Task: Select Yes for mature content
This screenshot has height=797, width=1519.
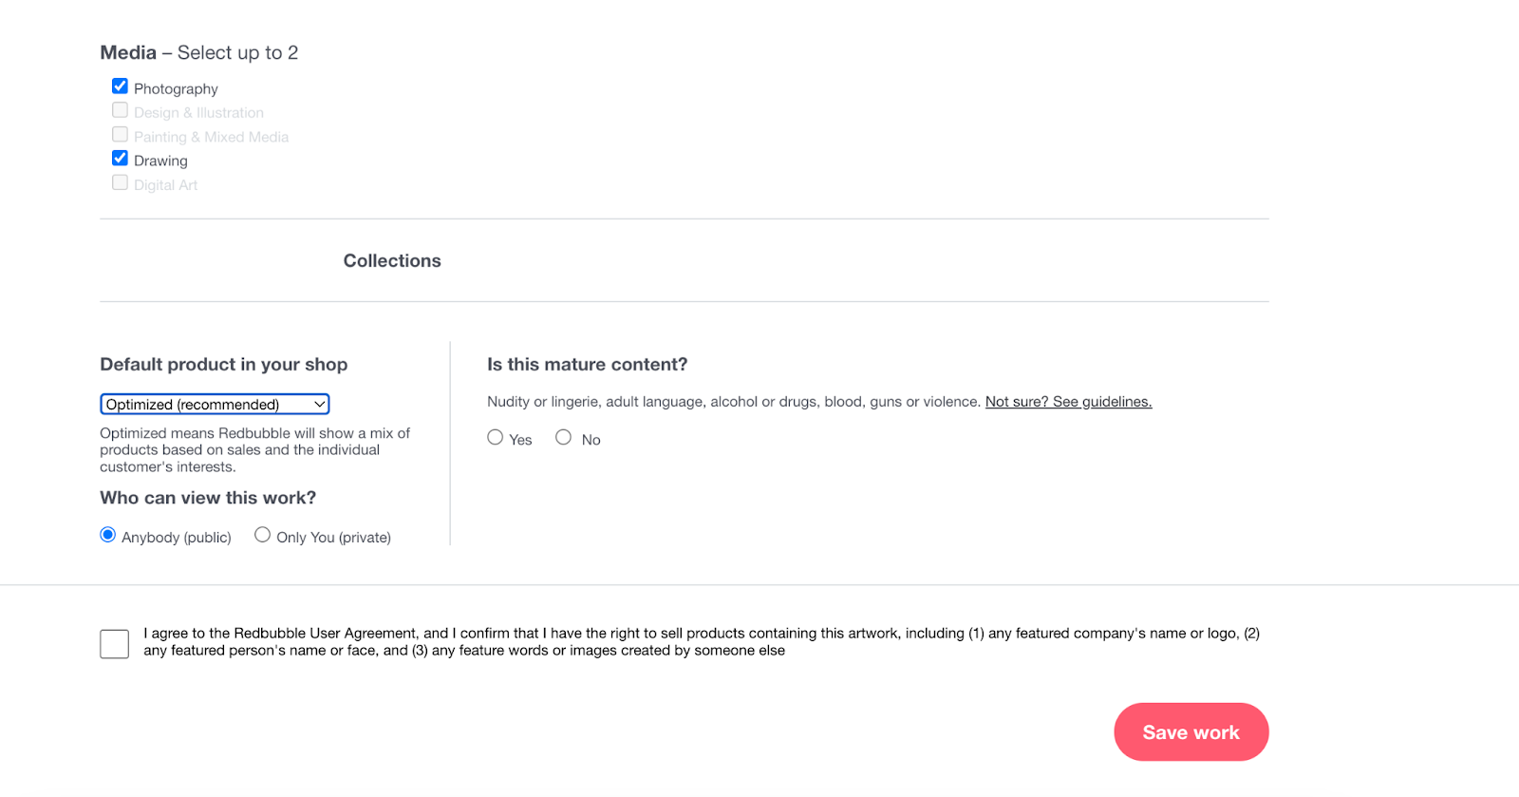Action: point(495,436)
